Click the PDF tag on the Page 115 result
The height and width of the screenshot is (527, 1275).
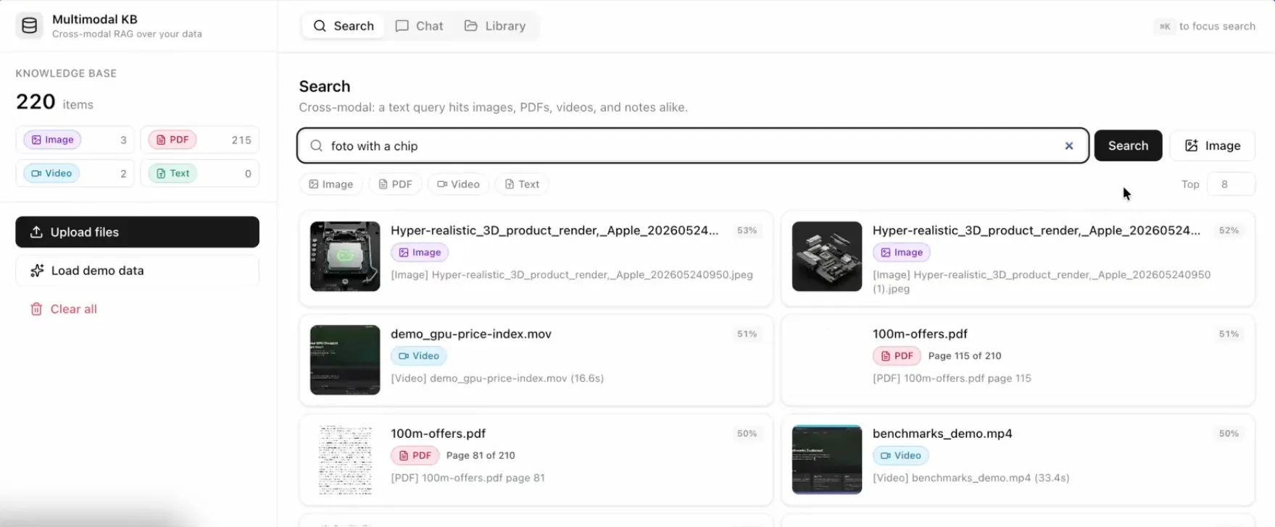pyautogui.click(x=897, y=355)
